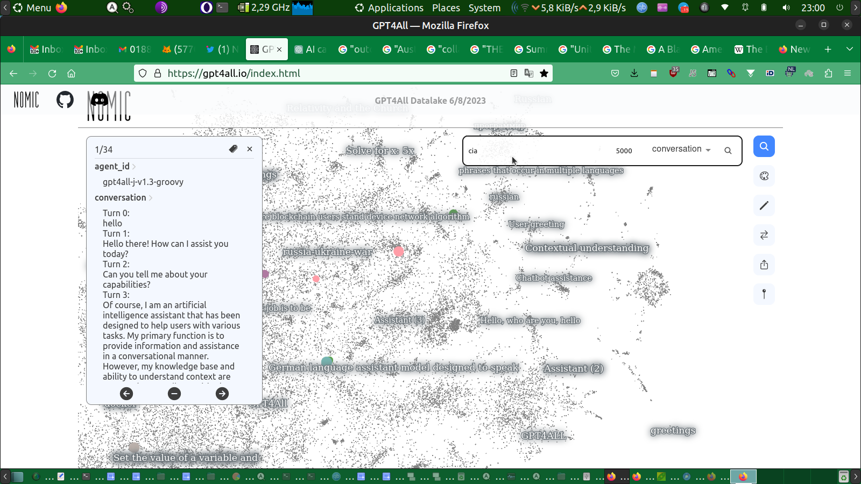Open uBlock Origin extension popup

point(673,73)
